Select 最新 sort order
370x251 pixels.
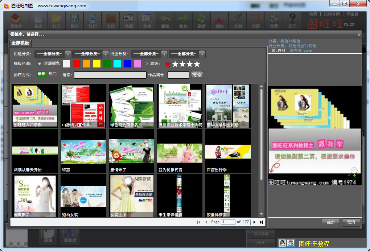click(x=41, y=74)
